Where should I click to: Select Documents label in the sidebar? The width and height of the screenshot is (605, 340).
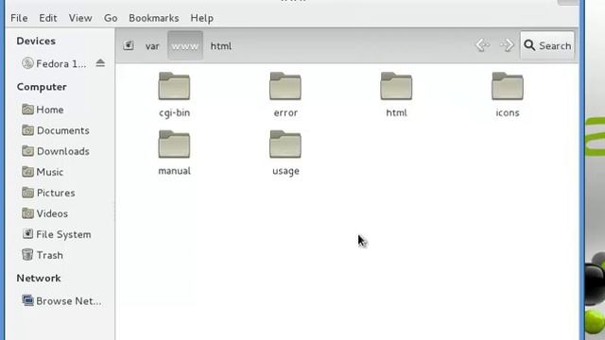point(63,130)
